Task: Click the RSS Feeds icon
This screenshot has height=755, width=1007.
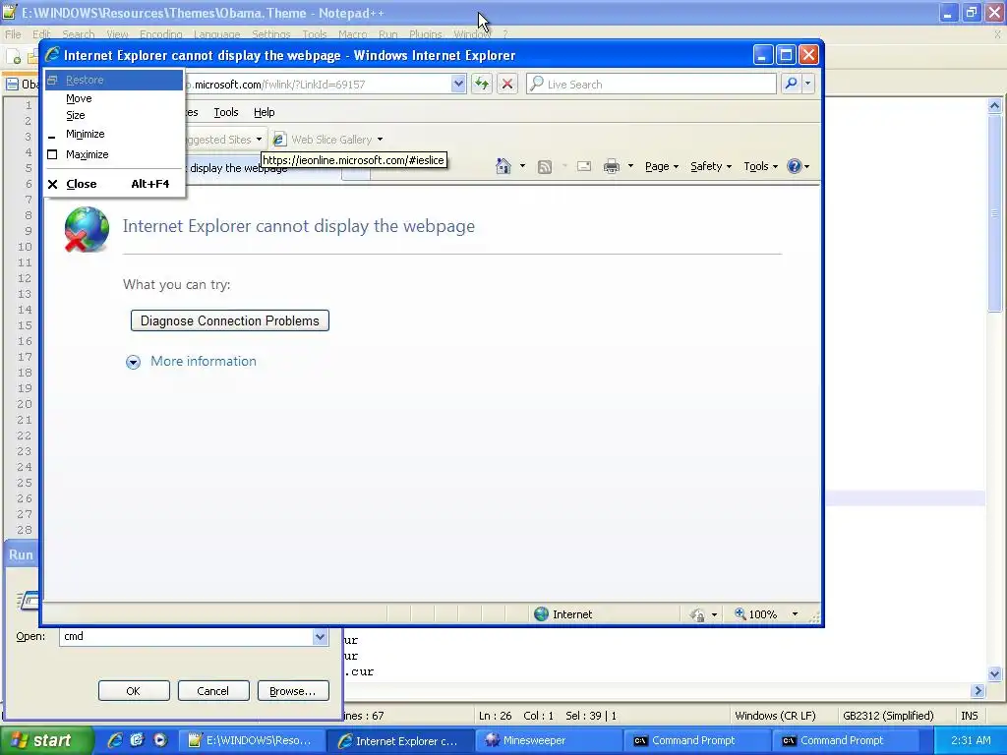Action: 545,167
